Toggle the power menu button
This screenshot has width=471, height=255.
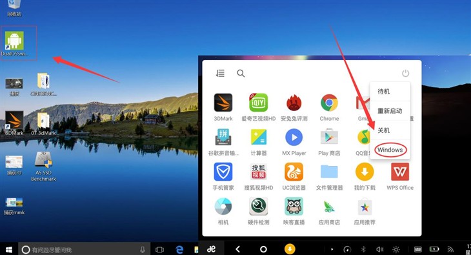point(406,73)
